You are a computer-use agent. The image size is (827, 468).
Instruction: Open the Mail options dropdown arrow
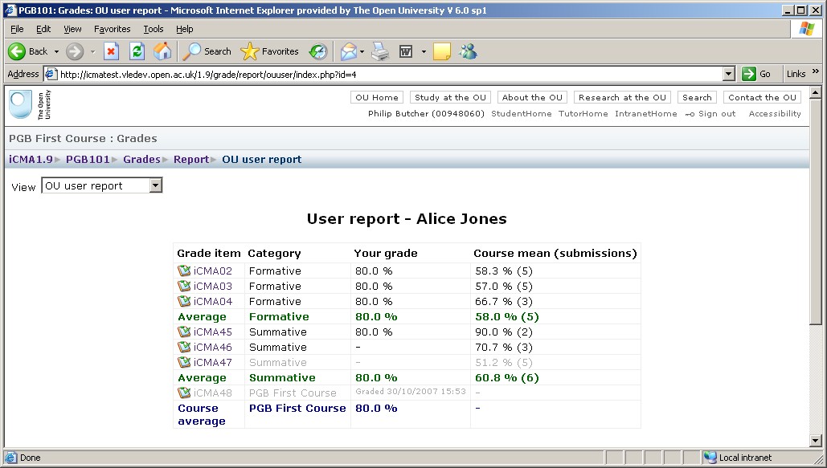click(x=362, y=51)
